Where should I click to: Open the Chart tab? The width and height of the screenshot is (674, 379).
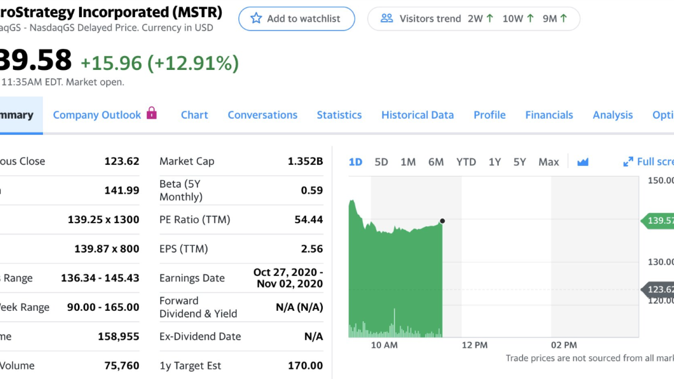[195, 115]
